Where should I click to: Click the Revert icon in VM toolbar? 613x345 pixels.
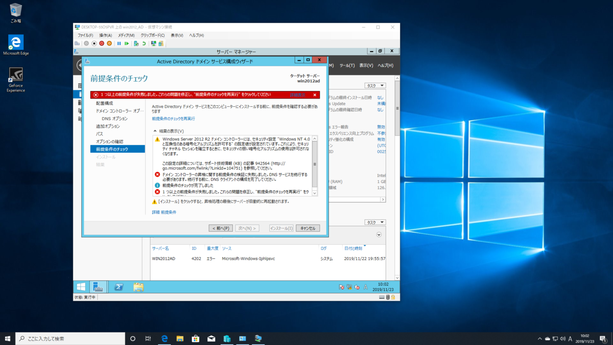click(144, 43)
